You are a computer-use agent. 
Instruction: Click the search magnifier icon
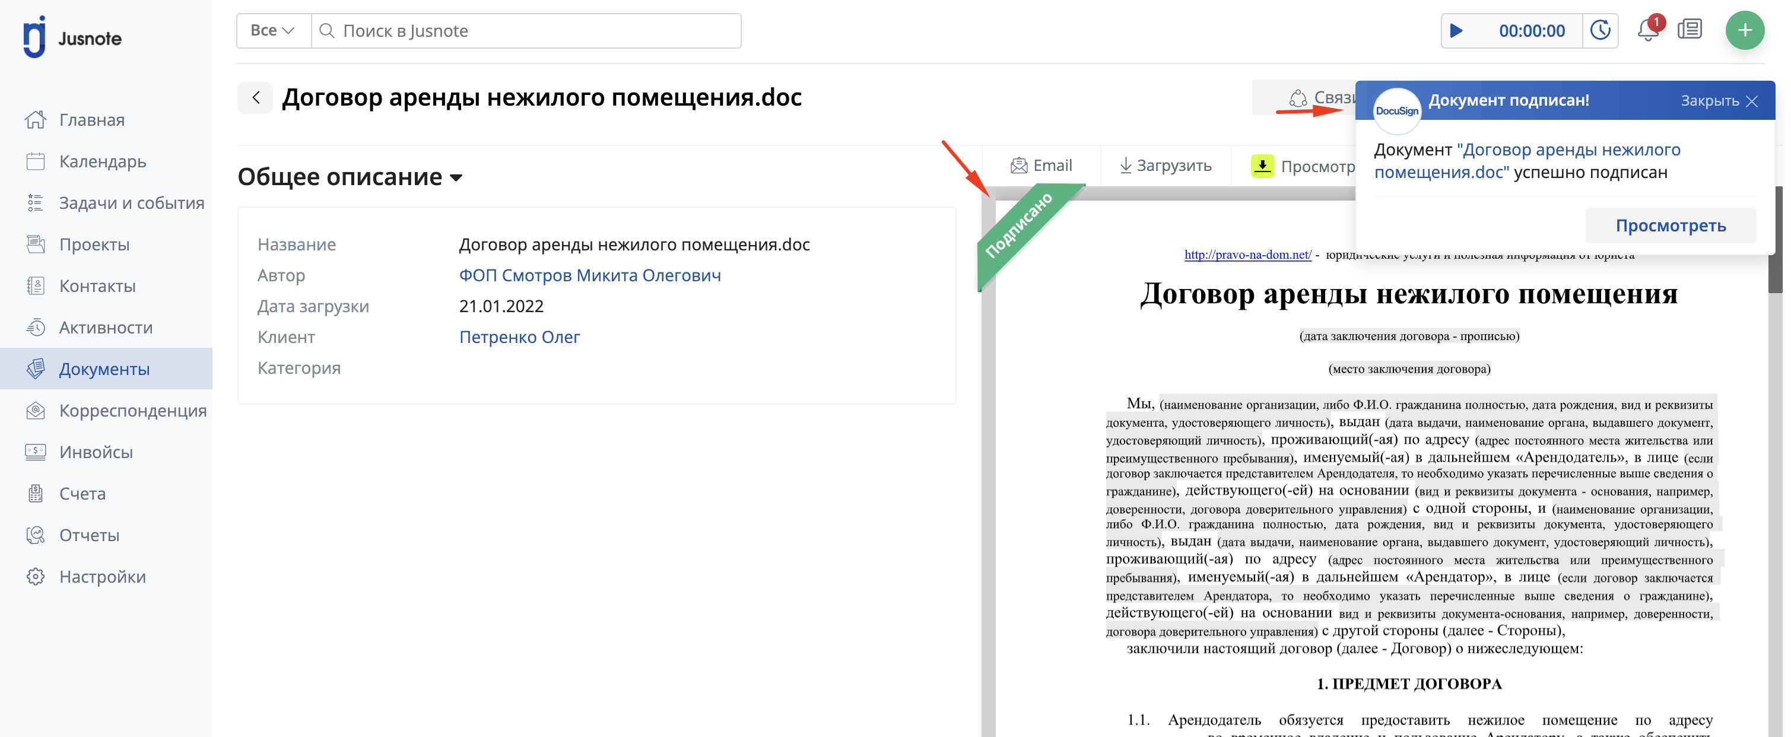coord(327,31)
